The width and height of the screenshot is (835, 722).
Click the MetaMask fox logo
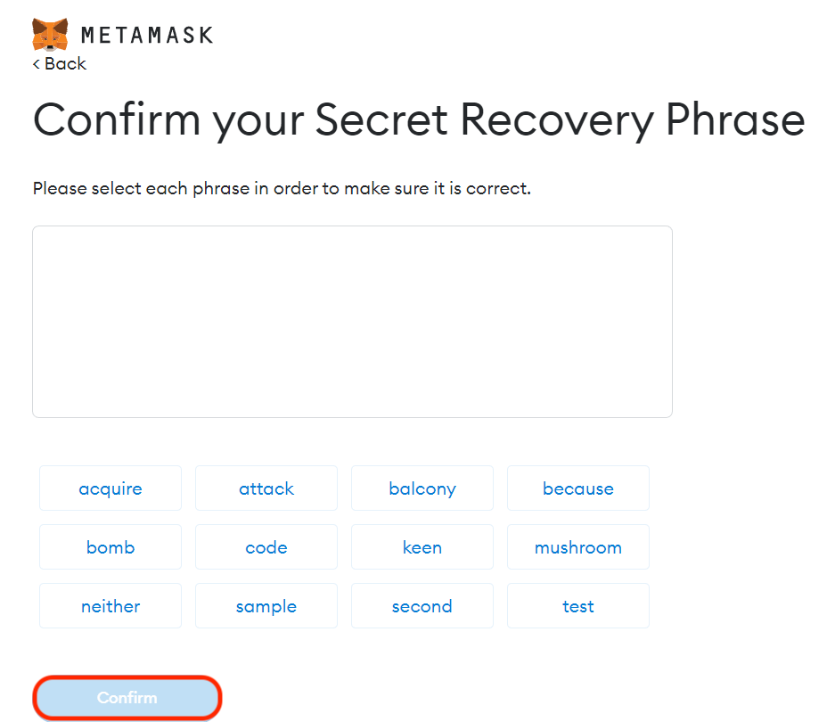[x=50, y=35]
